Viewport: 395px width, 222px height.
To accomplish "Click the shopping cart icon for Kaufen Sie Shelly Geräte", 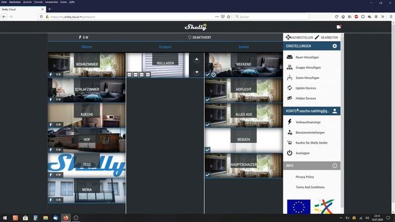I will [x=289, y=142].
